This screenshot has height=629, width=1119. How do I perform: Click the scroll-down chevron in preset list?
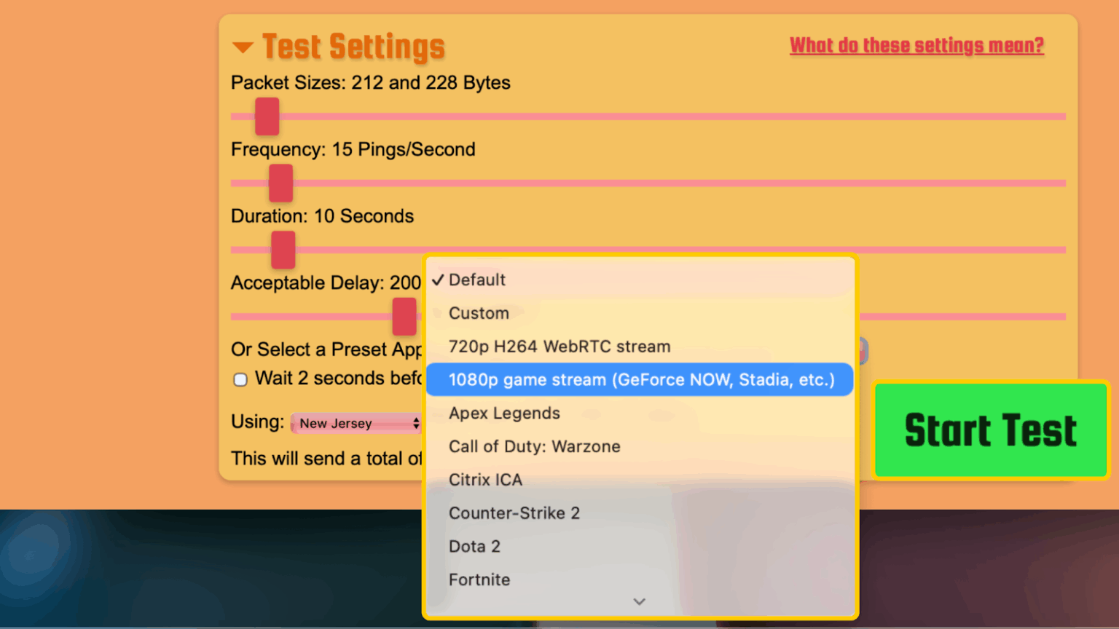coord(639,601)
